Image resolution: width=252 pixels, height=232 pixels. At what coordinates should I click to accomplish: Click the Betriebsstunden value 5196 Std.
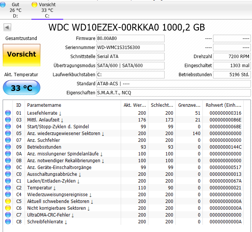[232, 75]
